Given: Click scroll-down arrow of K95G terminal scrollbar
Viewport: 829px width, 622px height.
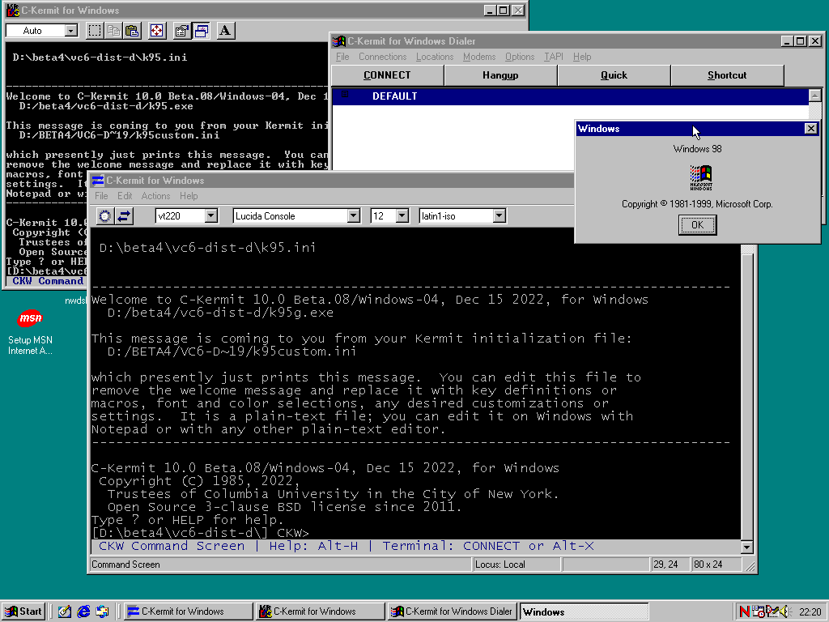Looking at the screenshot, I should [746, 547].
